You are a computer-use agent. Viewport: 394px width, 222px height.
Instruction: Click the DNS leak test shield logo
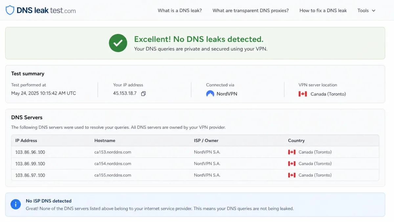coord(10,10)
